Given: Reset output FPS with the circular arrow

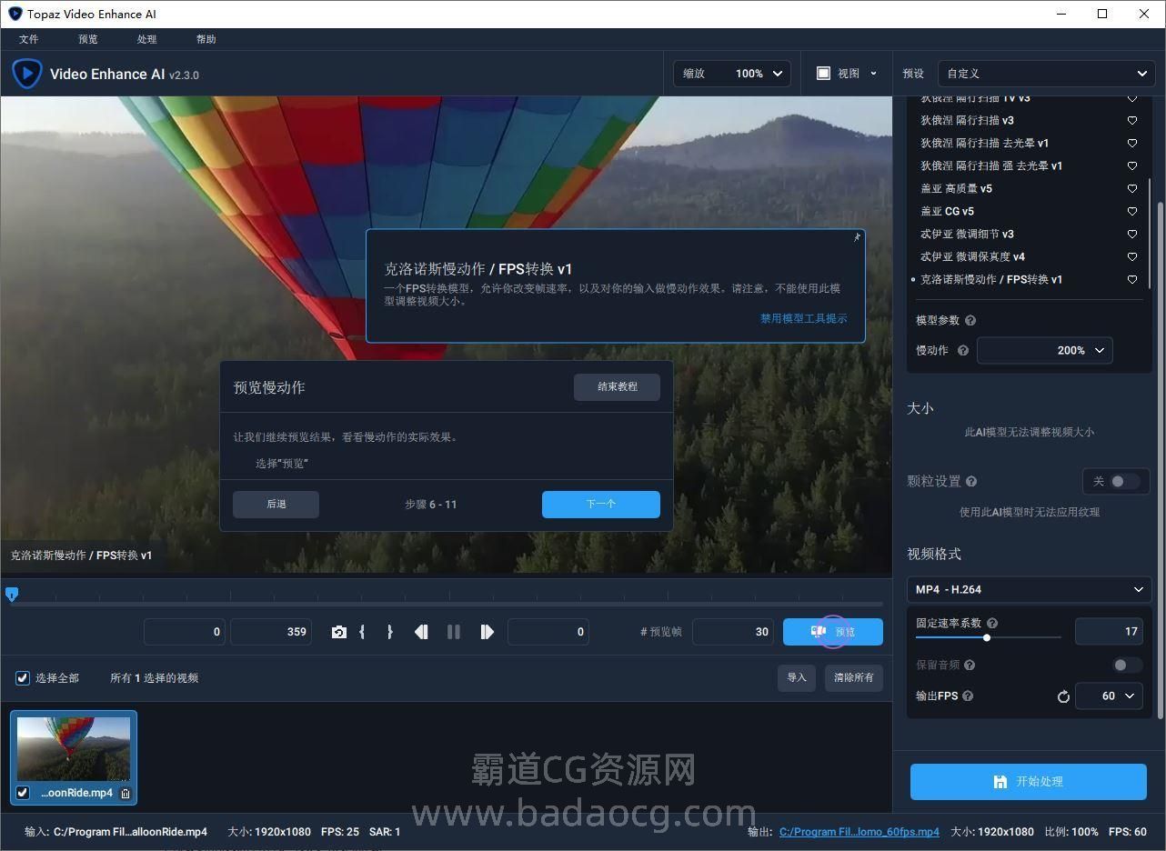Looking at the screenshot, I should (x=1063, y=696).
